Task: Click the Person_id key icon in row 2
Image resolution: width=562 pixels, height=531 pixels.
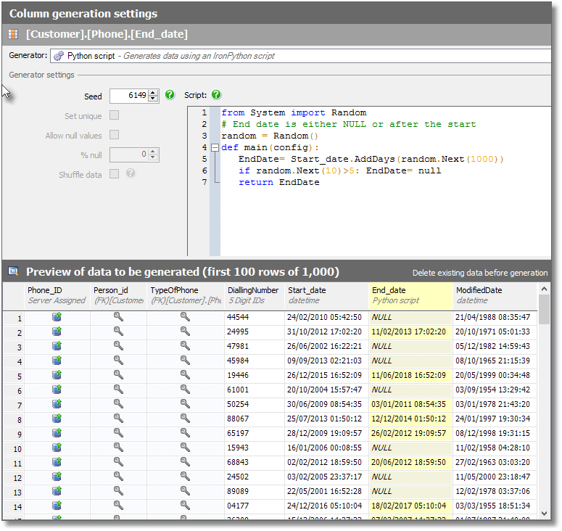Action: (x=118, y=331)
